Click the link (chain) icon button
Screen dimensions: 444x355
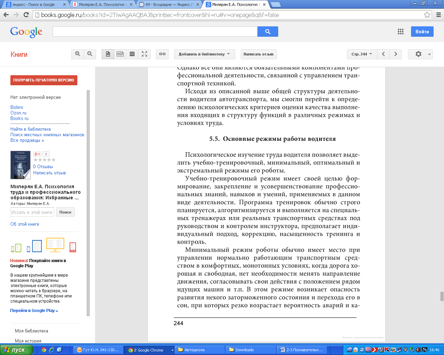coord(162,54)
